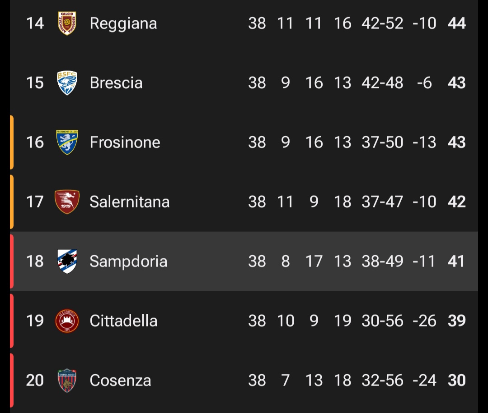Tap Sampdoria's 41 points total
This screenshot has height=413, width=488.
click(x=456, y=261)
